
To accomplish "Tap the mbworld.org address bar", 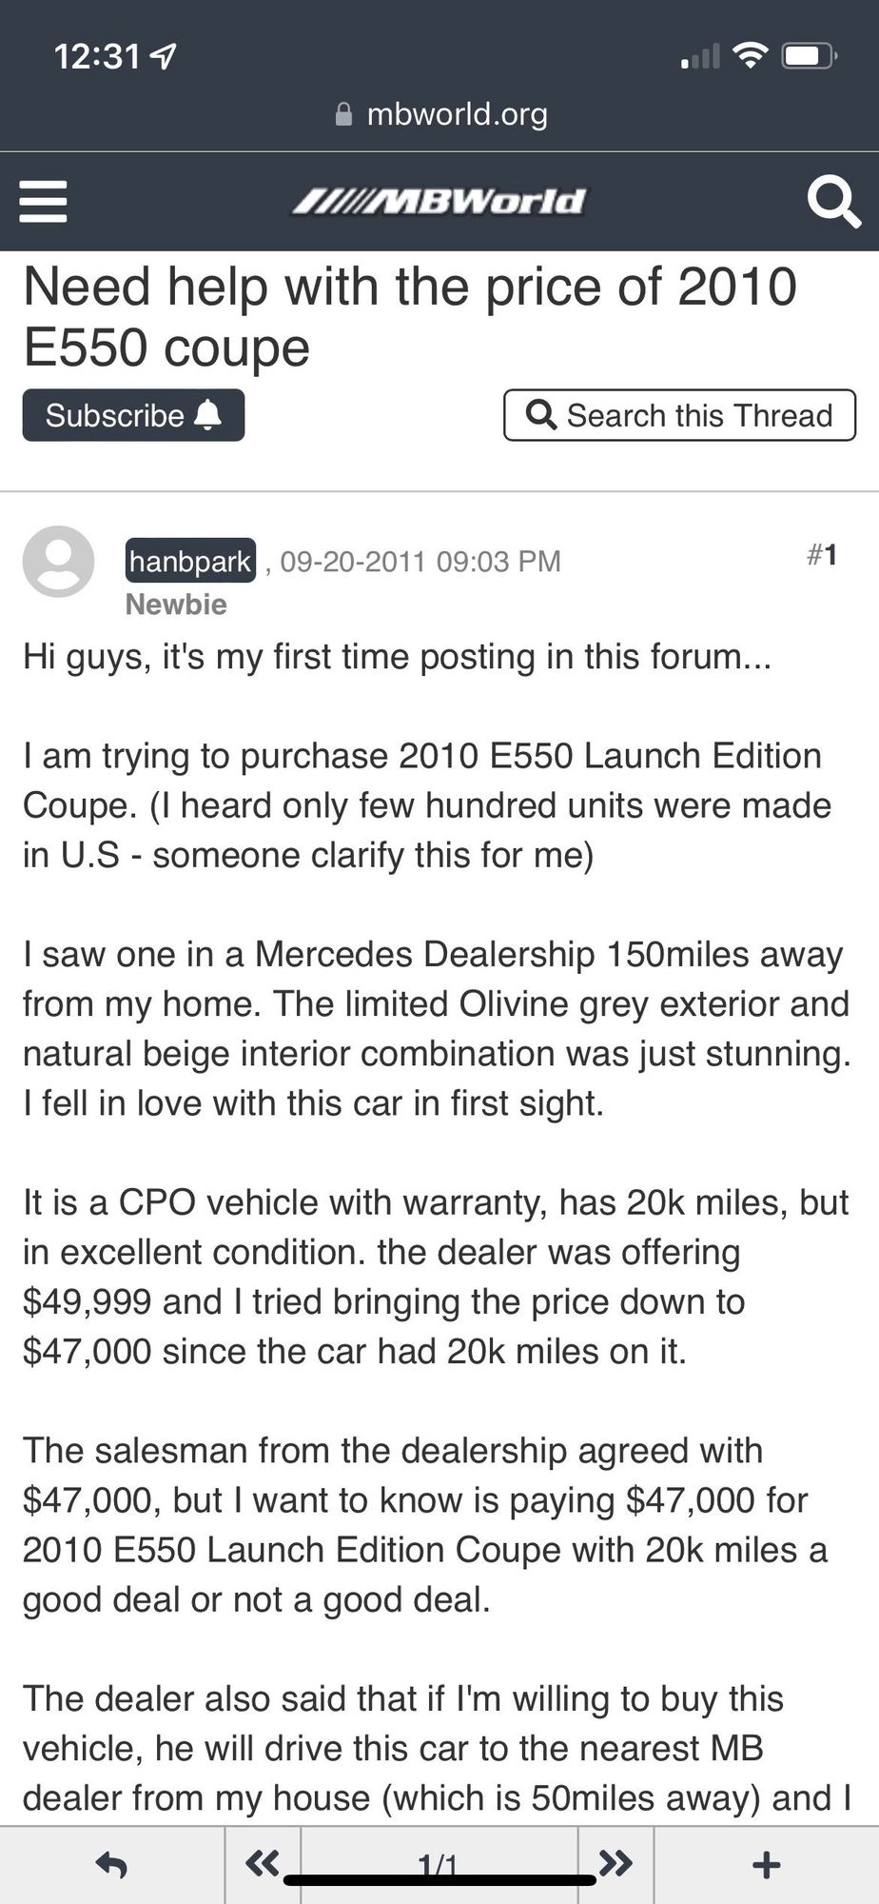I will (457, 114).
